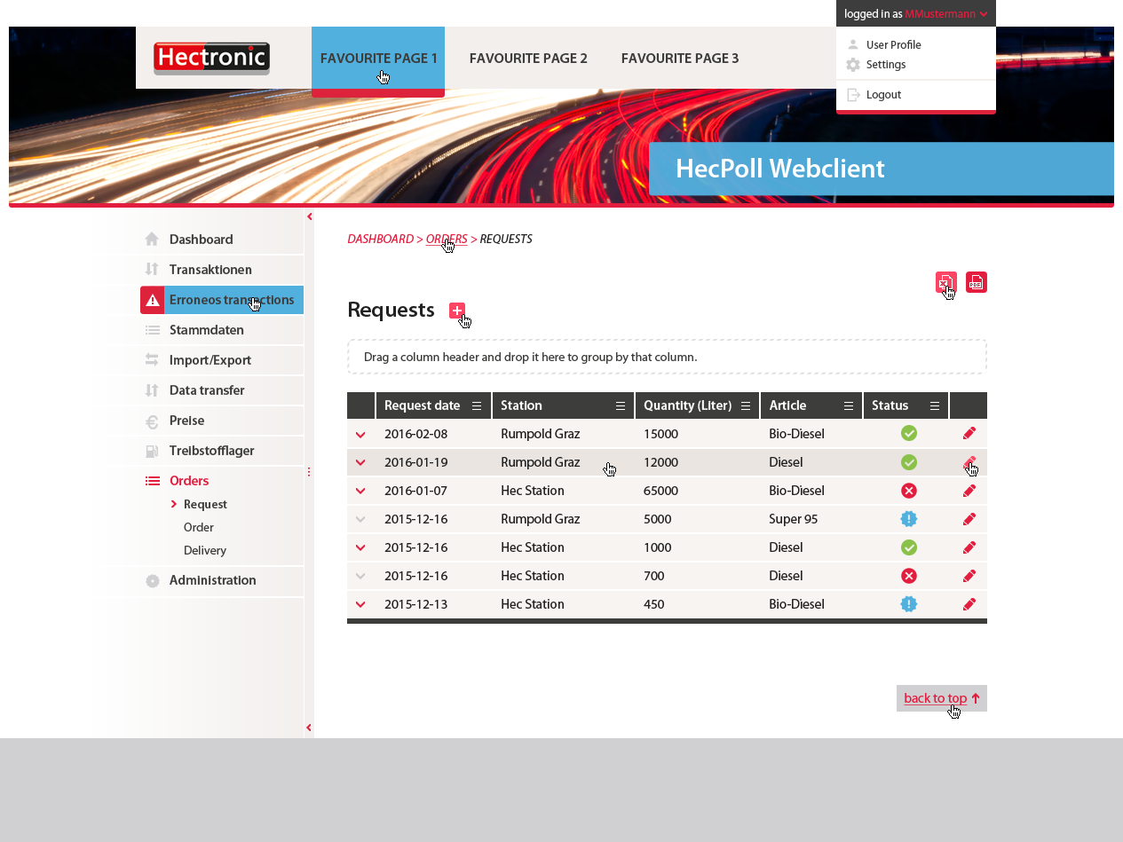Click green check status of 2016-02-08 row
Image resolution: width=1123 pixels, height=842 pixels.
coord(909,433)
